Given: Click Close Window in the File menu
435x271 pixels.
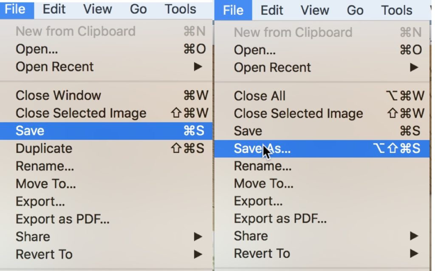Looking at the screenshot, I should 58,95.
